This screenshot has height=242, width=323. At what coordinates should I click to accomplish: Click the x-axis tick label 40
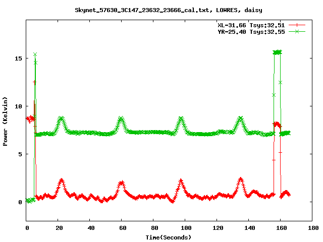(91, 228)
